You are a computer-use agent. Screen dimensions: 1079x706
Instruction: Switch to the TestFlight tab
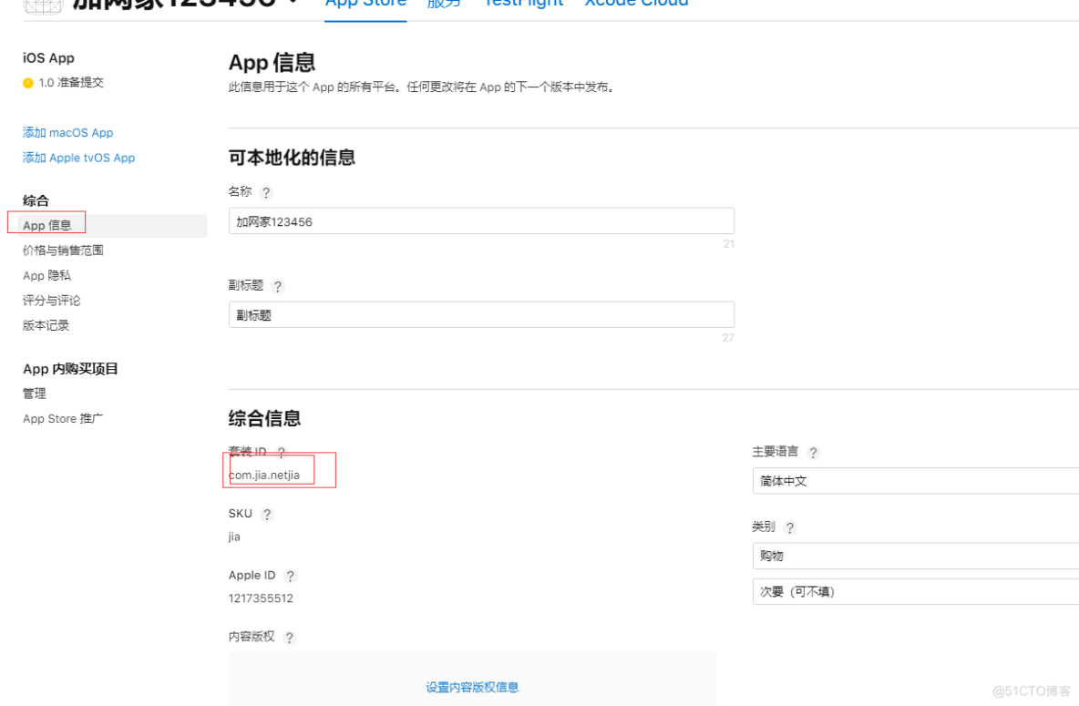click(523, 4)
